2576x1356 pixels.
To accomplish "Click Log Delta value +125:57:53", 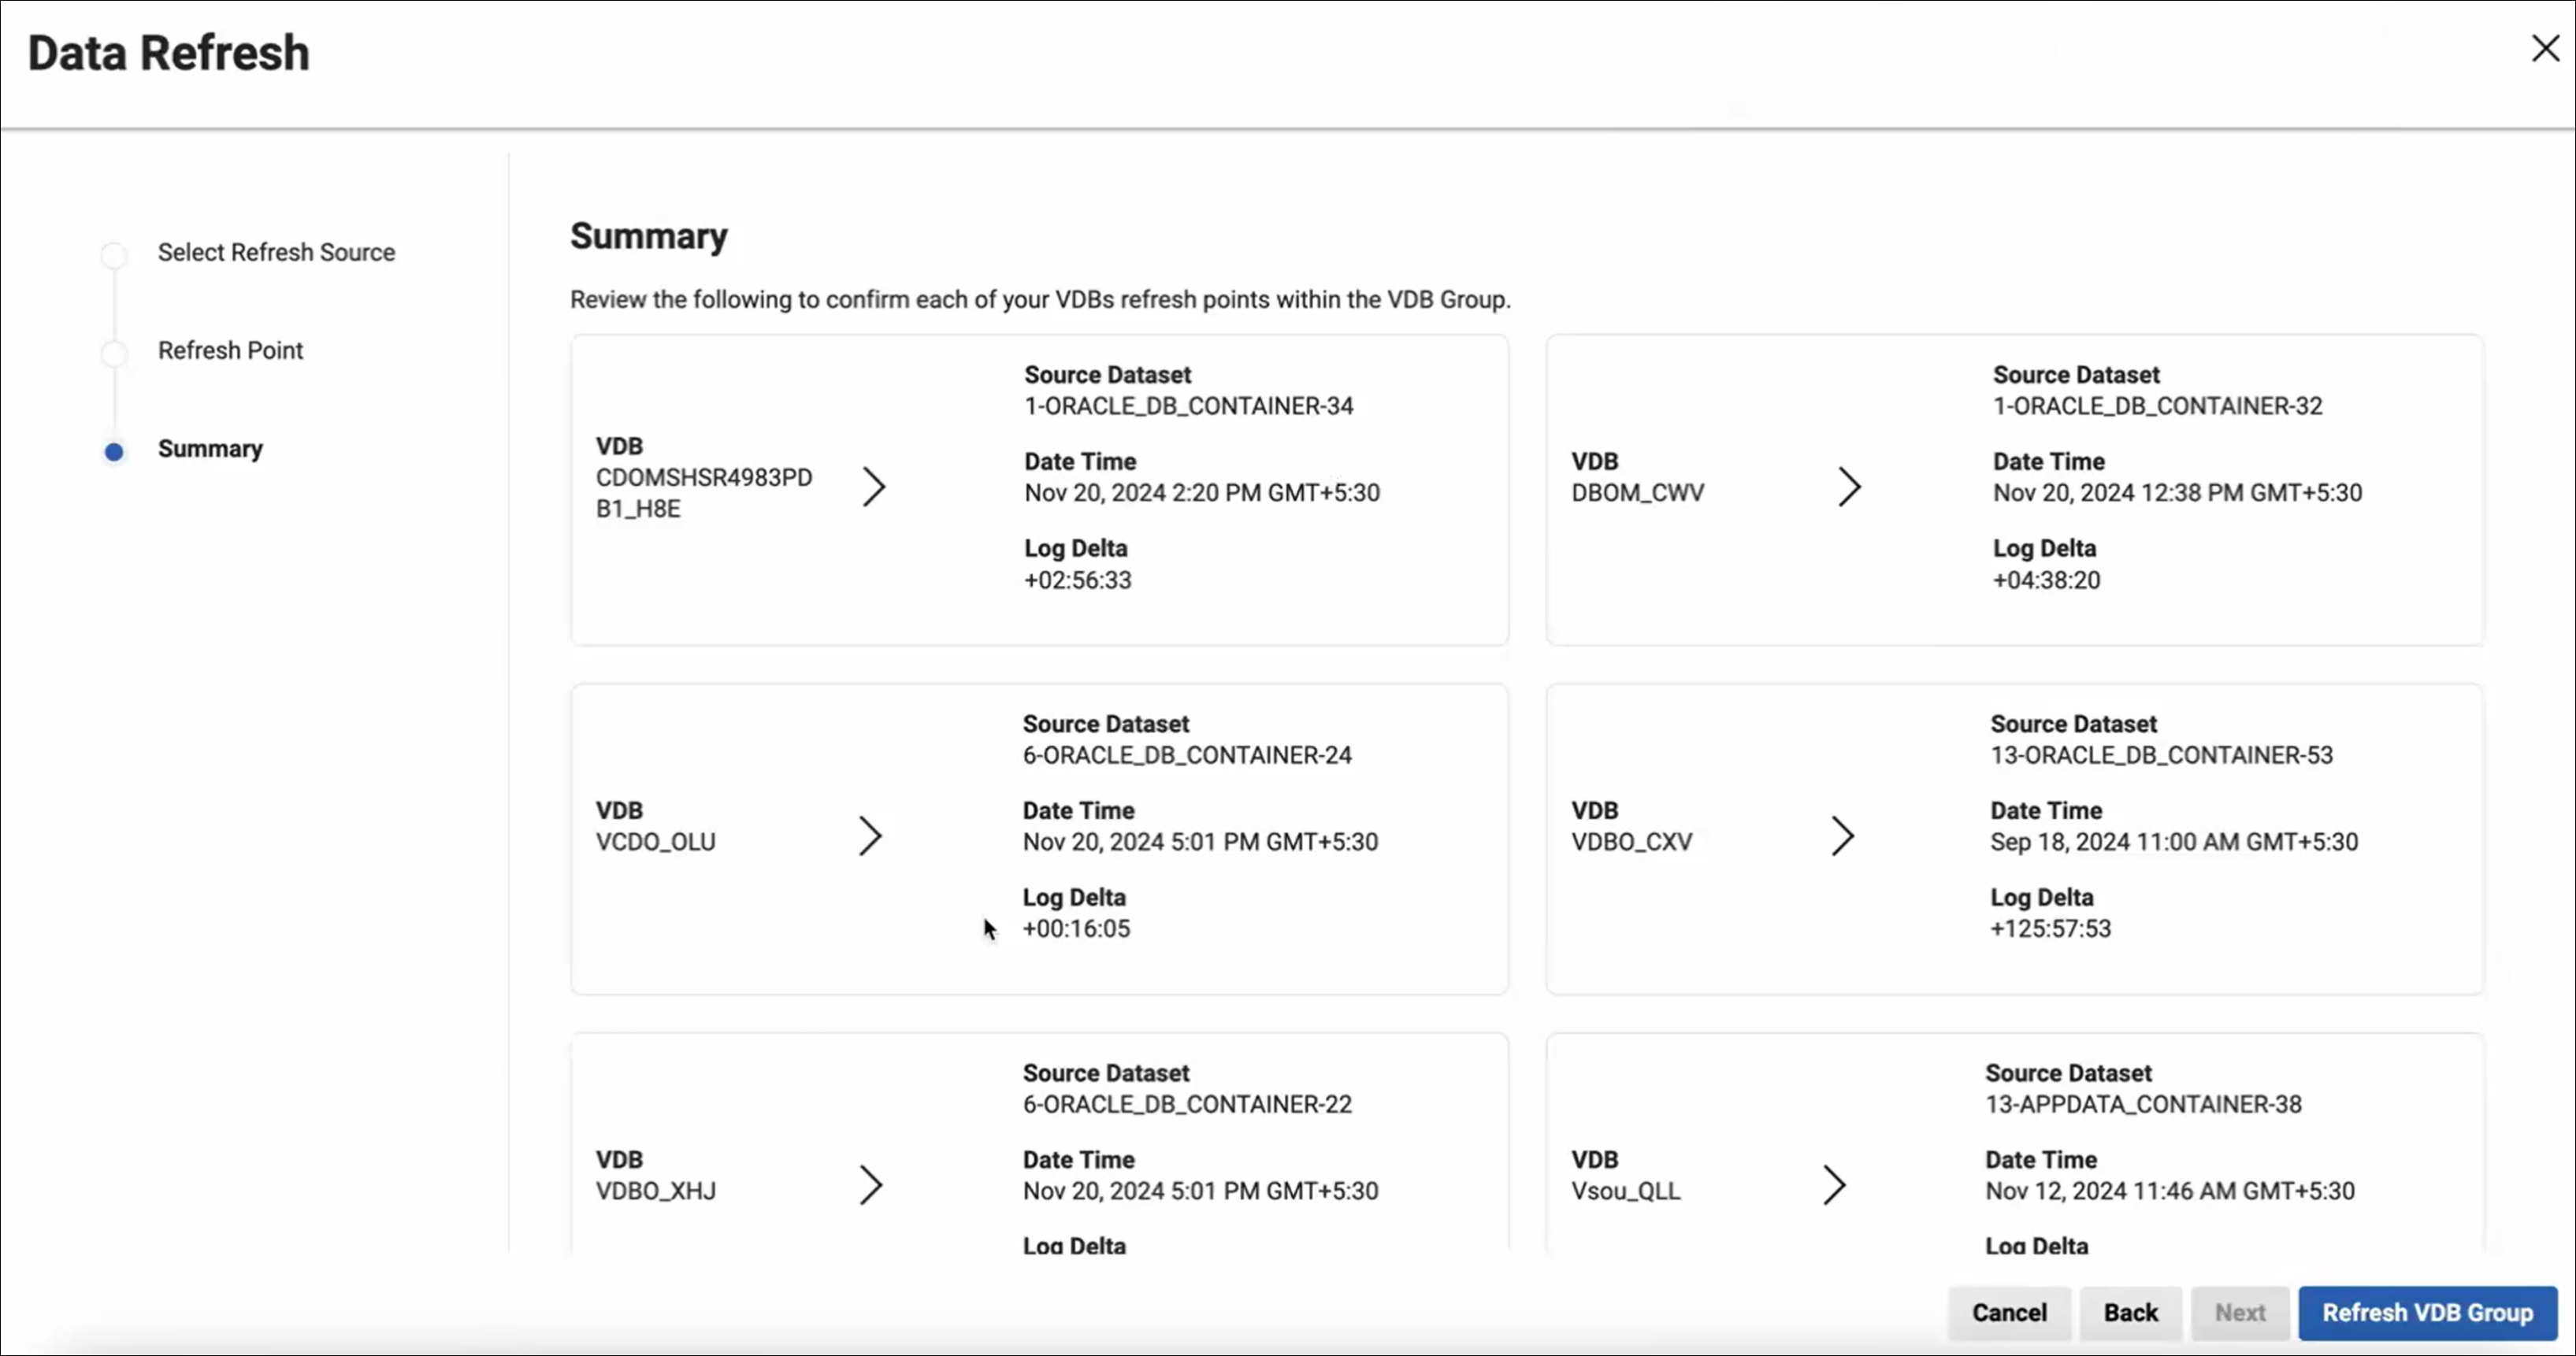I will 2050,928.
